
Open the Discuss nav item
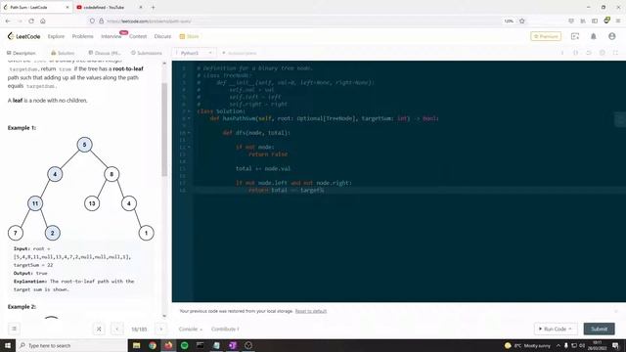(162, 36)
